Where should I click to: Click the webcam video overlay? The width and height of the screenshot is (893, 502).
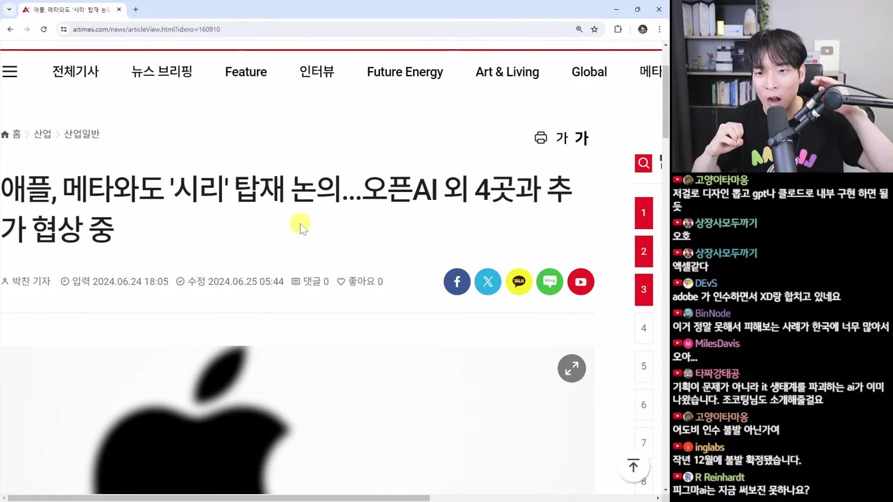coord(782,86)
